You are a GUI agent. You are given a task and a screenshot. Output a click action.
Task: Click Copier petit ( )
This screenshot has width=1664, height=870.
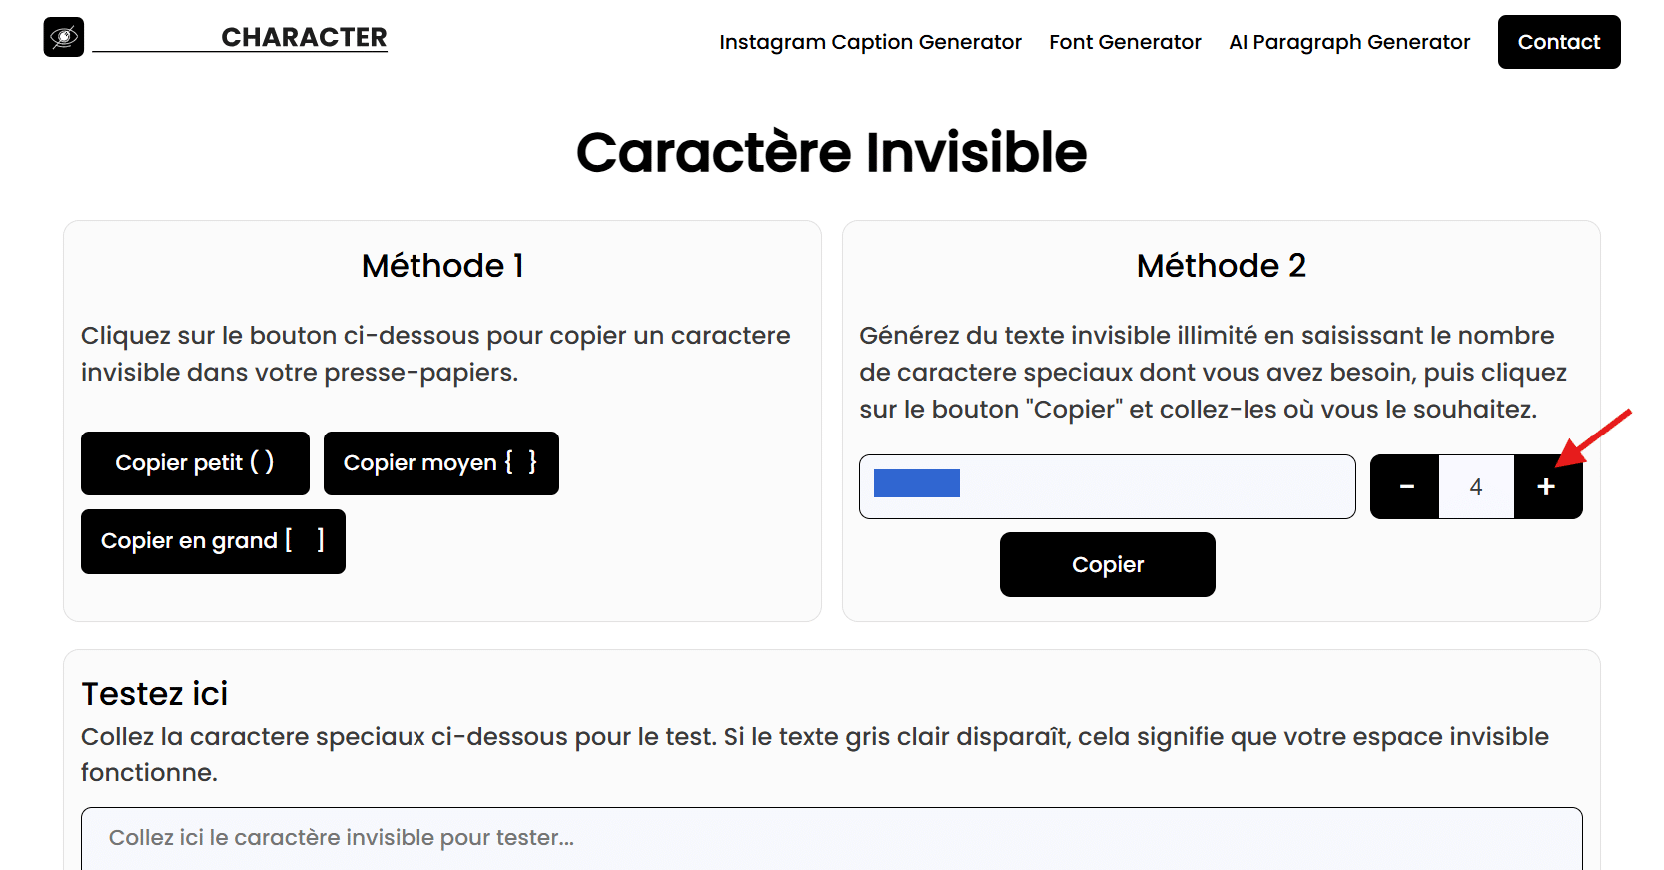pos(195,462)
